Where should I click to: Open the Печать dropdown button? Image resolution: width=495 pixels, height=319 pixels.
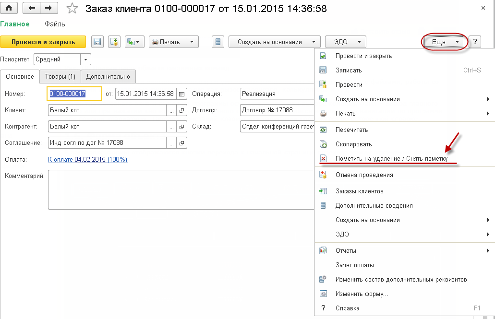174,42
